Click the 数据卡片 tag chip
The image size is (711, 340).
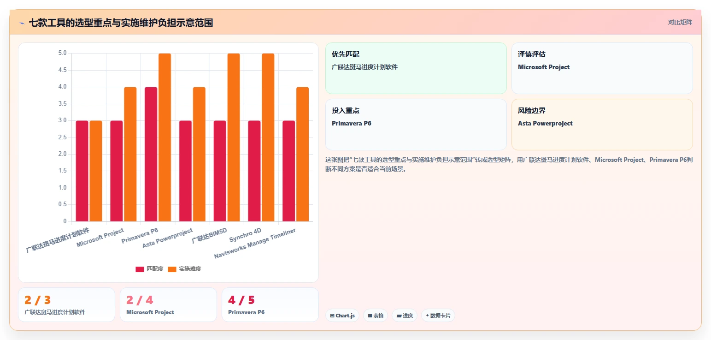coord(438,316)
